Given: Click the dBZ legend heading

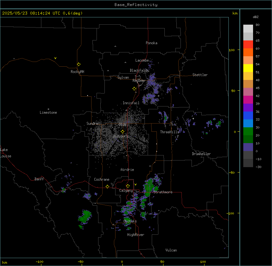Looking at the screenshot, I should pyautogui.click(x=256, y=17).
